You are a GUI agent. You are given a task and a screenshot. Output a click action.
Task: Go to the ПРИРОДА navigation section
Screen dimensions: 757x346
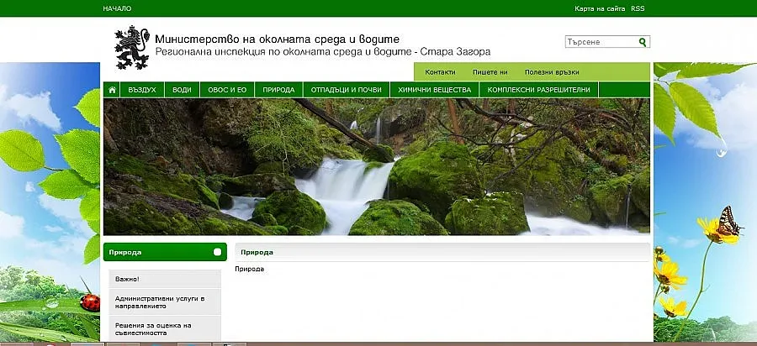pyautogui.click(x=278, y=90)
